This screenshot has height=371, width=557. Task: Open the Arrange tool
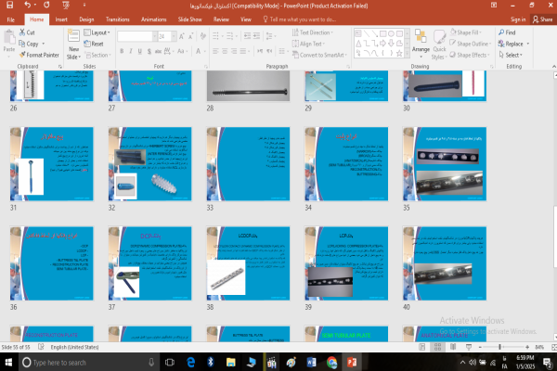(421, 43)
